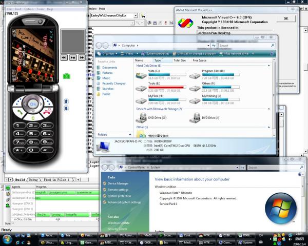308x246 pixels.
Task: Switch to the Find in Files 1 tab
Action: 56,180
